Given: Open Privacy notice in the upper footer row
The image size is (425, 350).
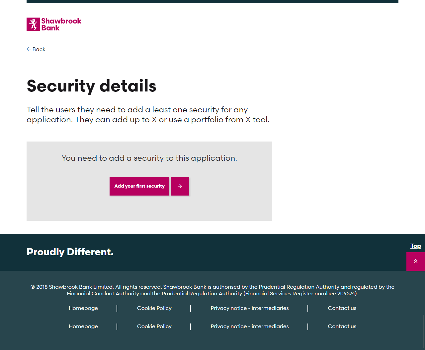Looking at the screenshot, I should [250, 308].
